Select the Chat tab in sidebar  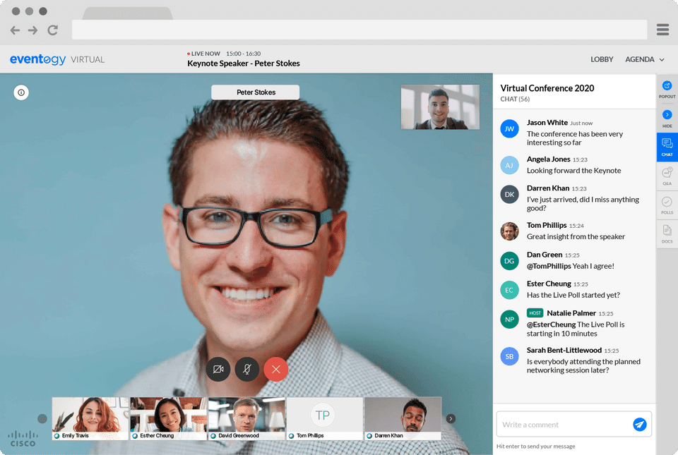coord(667,147)
